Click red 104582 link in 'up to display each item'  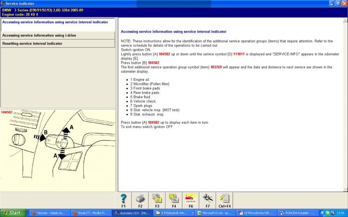(x=154, y=123)
